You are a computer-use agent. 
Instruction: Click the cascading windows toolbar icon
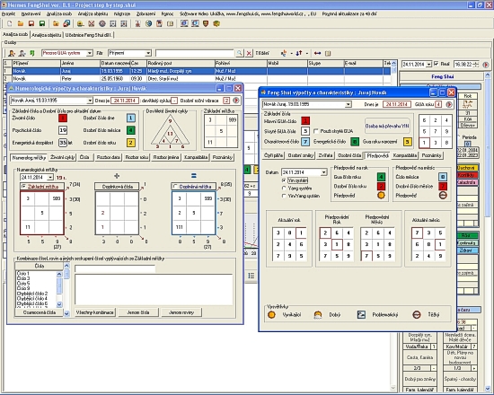[66, 23]
